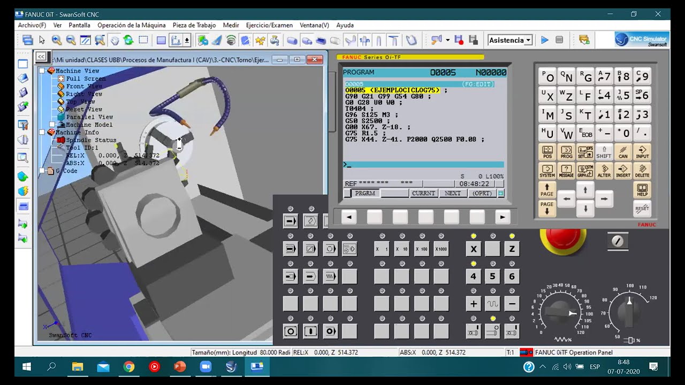Click the PRGRM softkey label
685x385 pixels.
(365, 193)
